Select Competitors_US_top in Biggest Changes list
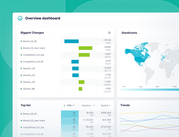Viewport: 179px width, 137px height. (x=34, y=55)
